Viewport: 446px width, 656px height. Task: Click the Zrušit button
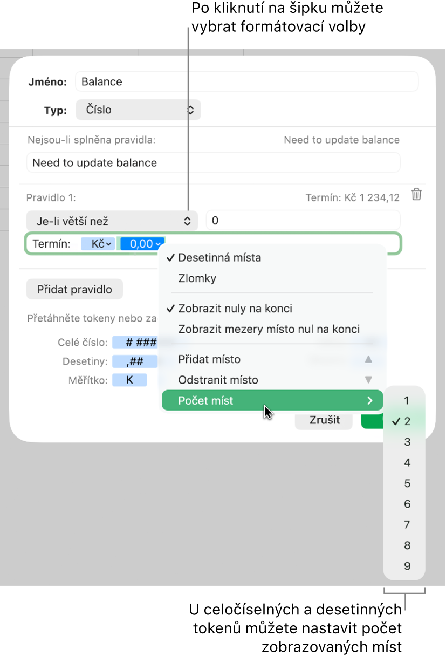point(325,420)
